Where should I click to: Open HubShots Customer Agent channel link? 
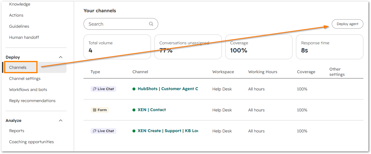pyautogui.click(x=168, y=89)
